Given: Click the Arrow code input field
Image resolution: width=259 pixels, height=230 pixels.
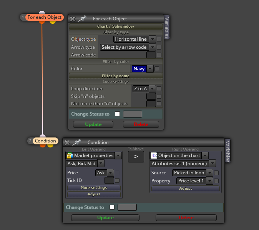Looking at the screenshot, I should pos(151,55).
